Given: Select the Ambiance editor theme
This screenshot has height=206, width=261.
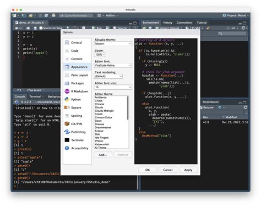Looking at the screenshot, I should tap(110, 97).
